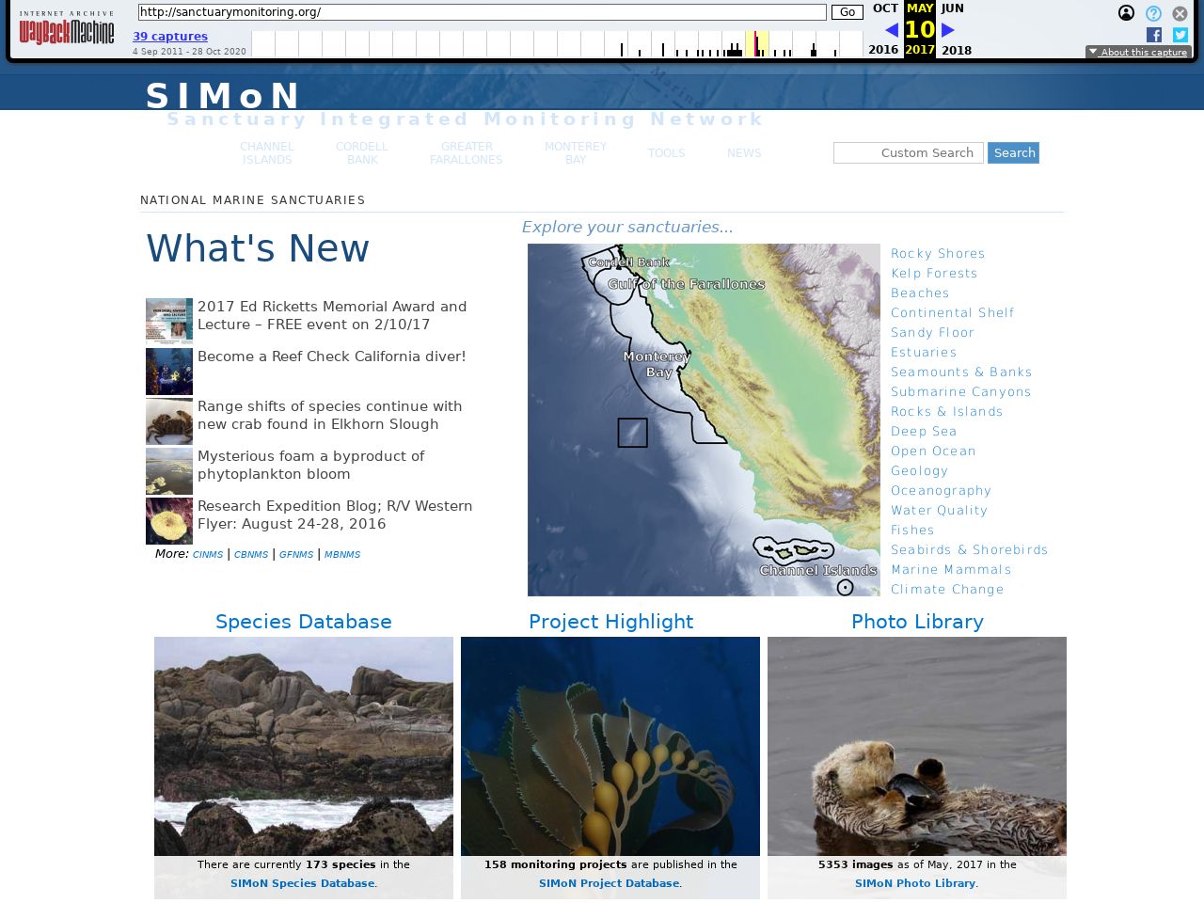Share capture on Facebook icon
Viewport: 1204px width, 903px height.
[1154, 35]
